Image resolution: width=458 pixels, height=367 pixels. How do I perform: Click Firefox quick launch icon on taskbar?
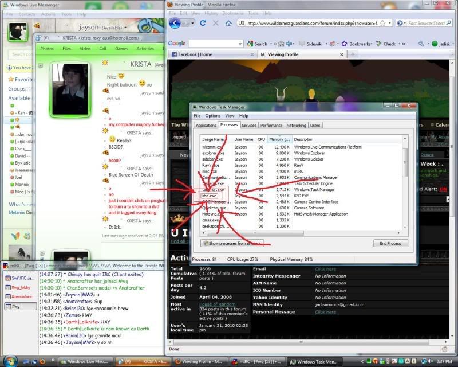(42, 362)
